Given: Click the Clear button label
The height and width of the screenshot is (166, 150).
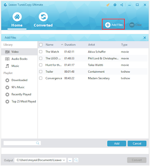Looking at the screenshot, I should click(x=138, y=25).
